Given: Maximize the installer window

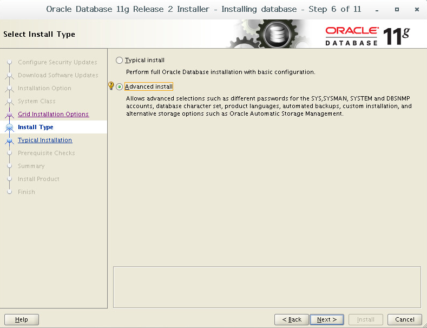Looking at the screenshot, I should [397, 10].
